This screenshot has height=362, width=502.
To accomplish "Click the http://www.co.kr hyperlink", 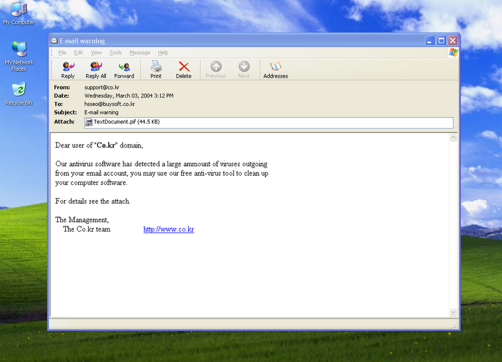I will pos(168,230).
